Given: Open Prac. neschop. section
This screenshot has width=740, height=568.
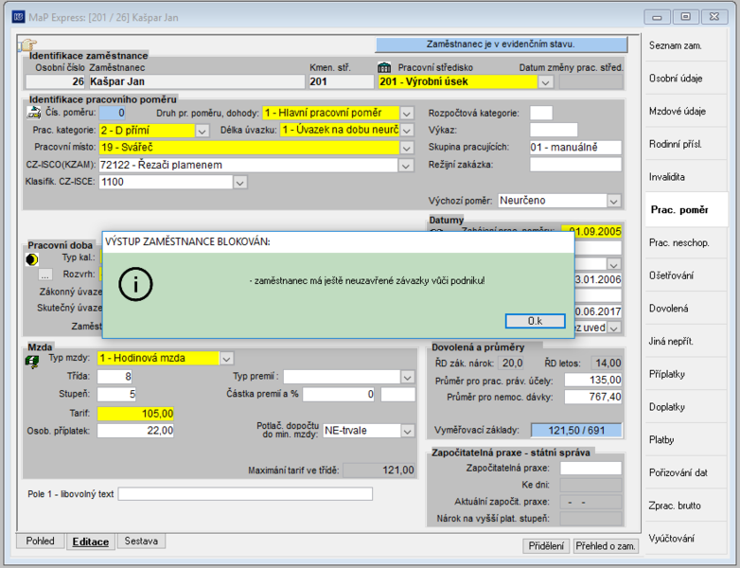Looking at the screenshot, I should coord(685,242).
